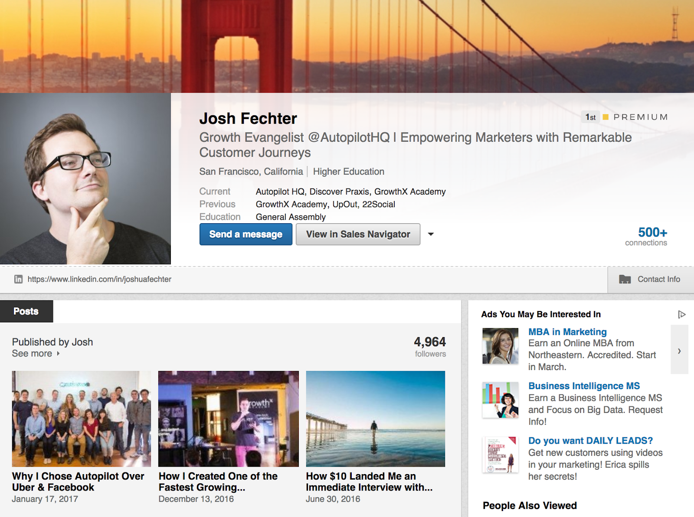Open the stage speaker post thumbnail
The image size is (694, 517).
[x=229, y=419]
